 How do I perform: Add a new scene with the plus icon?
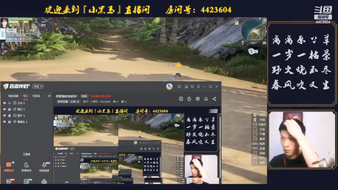[x=49, y=96]
